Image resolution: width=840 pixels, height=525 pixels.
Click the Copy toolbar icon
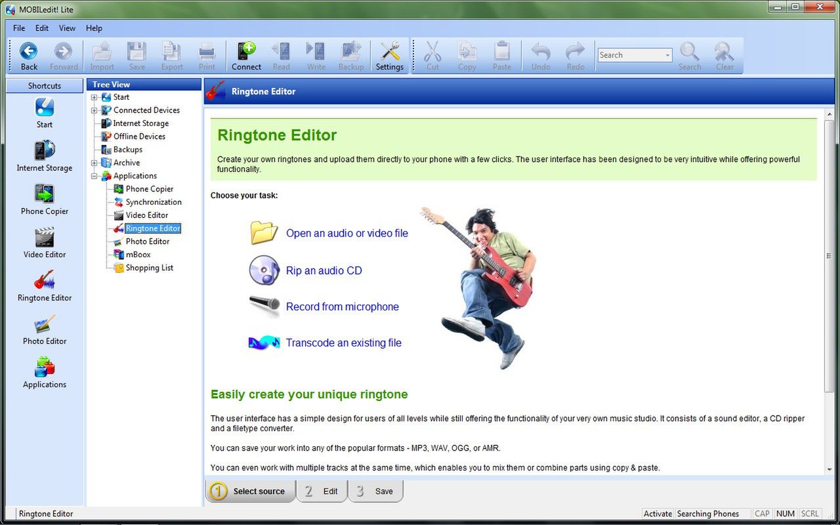click(467, 56)
